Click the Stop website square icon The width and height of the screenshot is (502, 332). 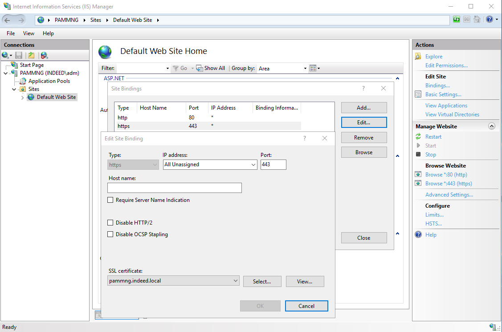(418, 155)
